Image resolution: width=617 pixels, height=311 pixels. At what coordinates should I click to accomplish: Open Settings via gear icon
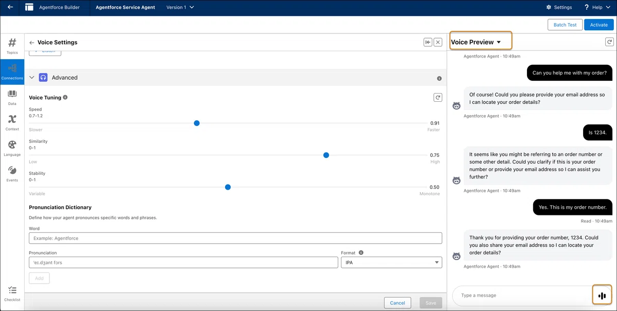coord(559,8)
